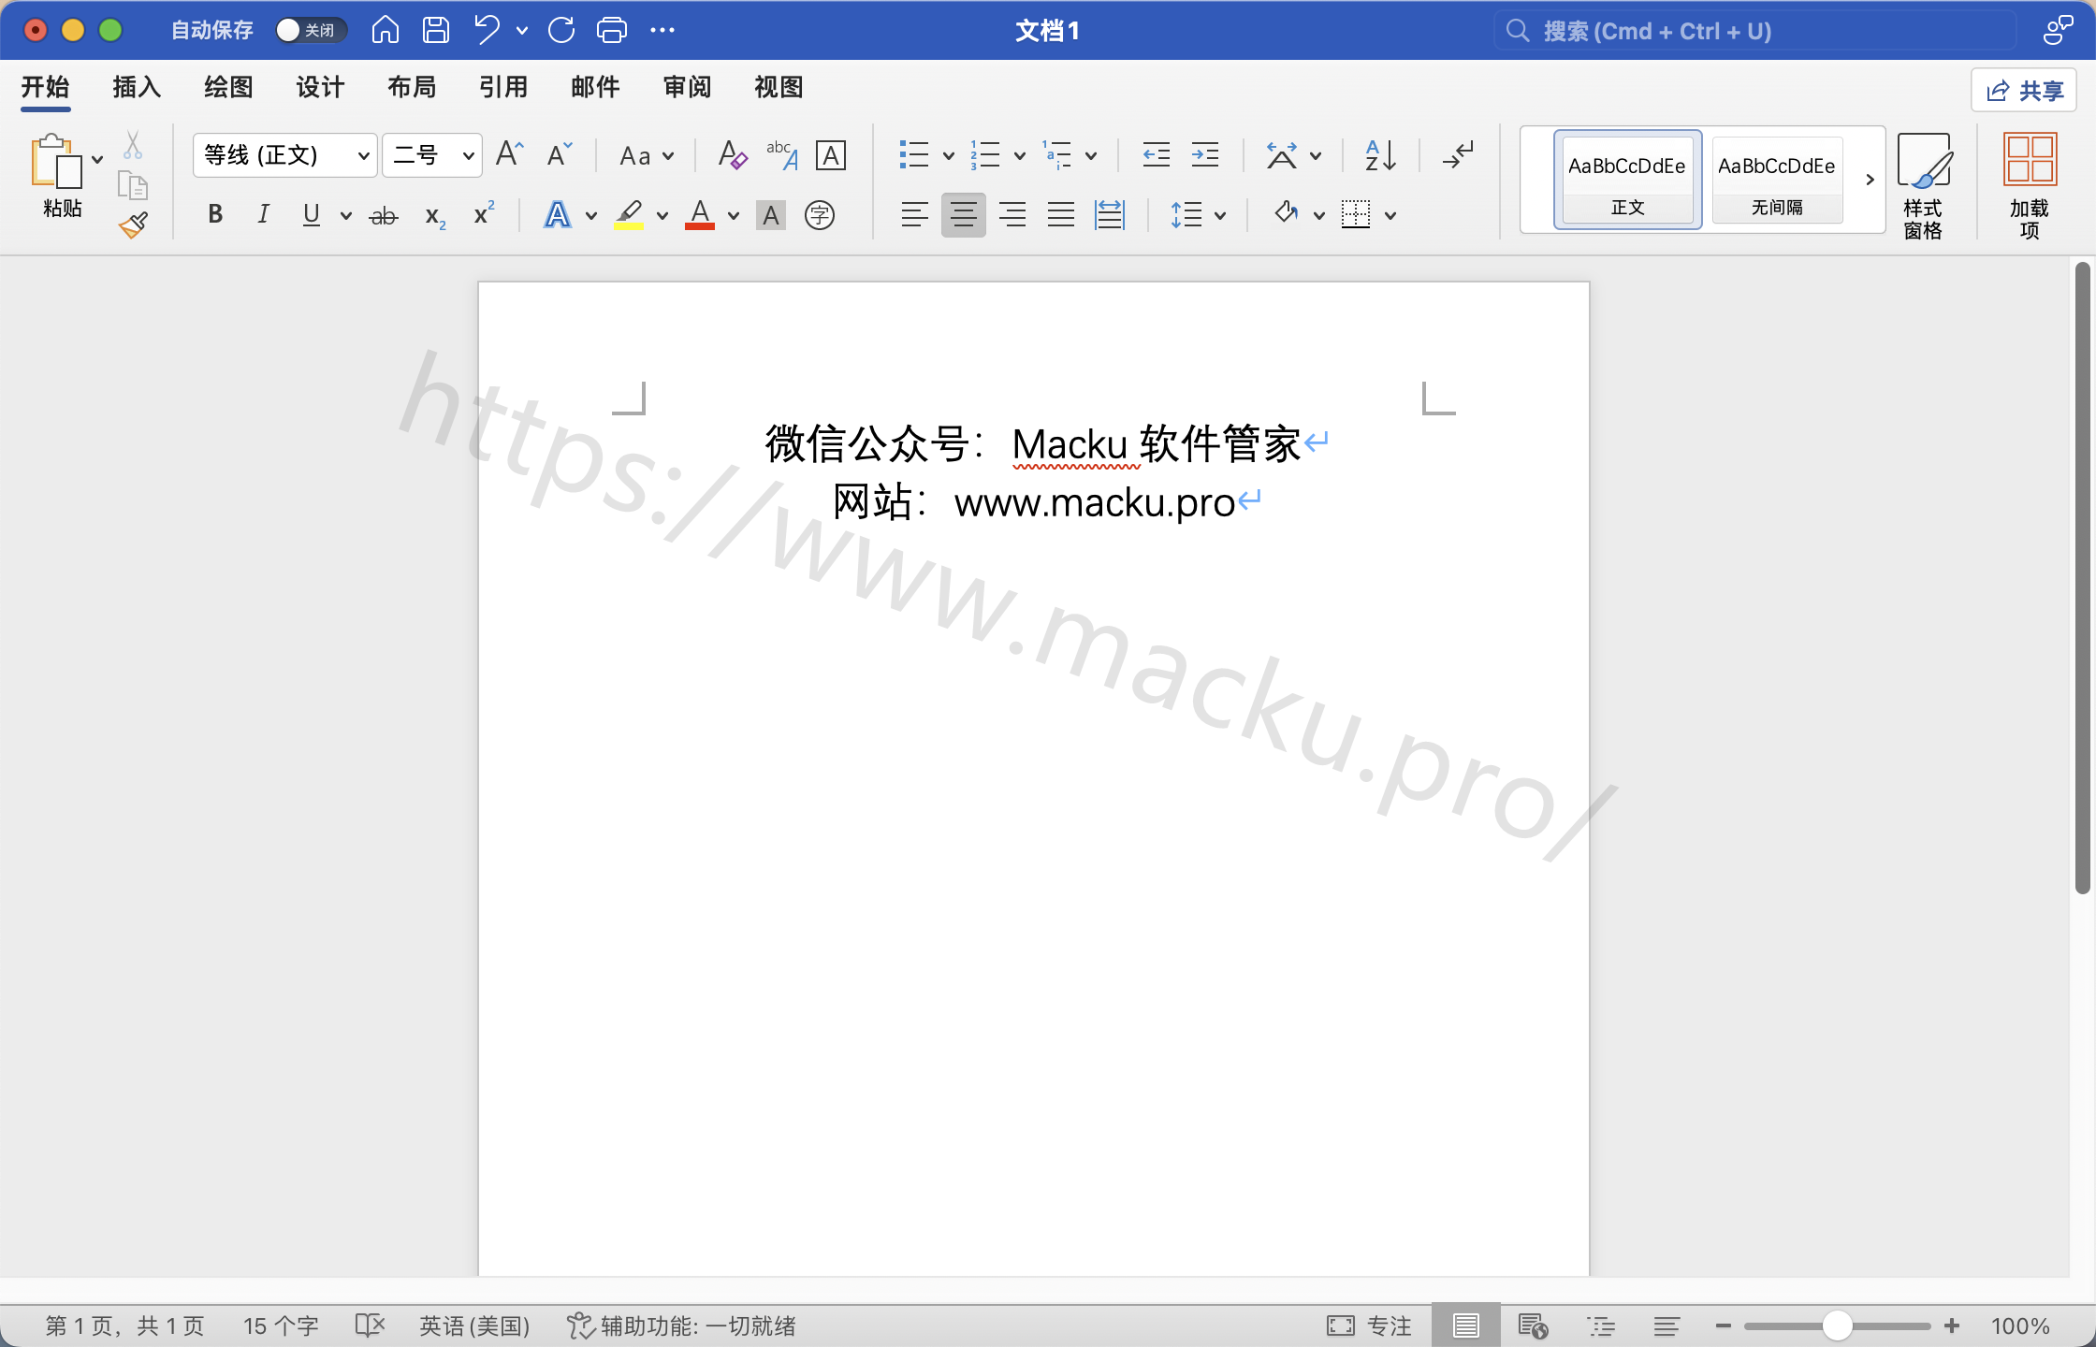
Task: Decrease paragraph indent
Action: coord(1157,154)
